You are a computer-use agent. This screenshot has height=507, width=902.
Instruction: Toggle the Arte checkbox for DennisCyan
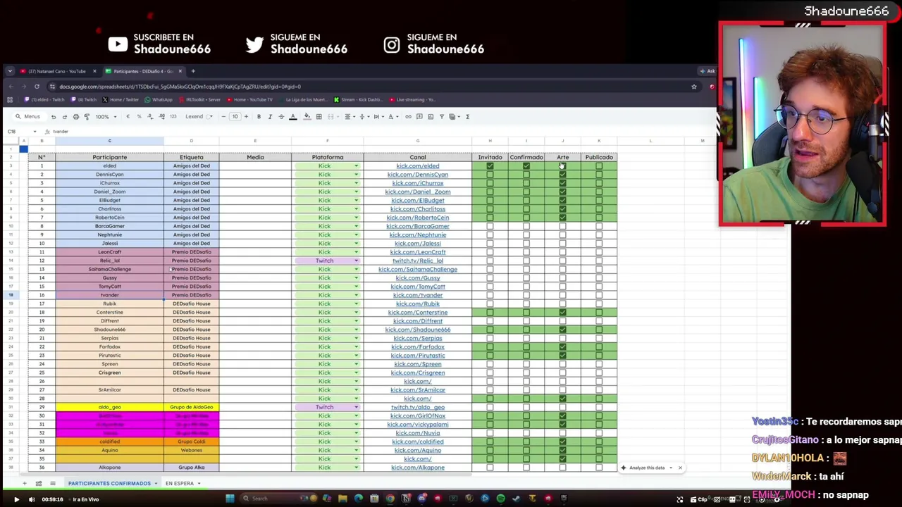pos(562,175)
